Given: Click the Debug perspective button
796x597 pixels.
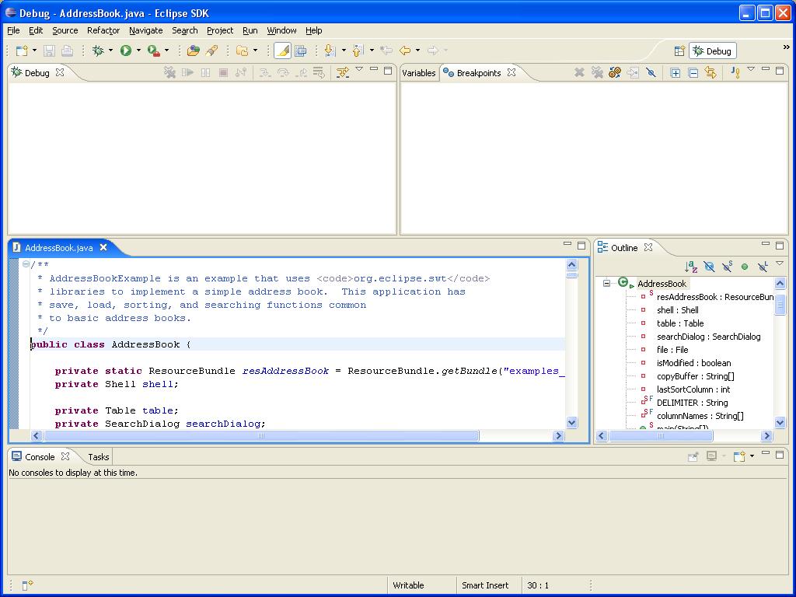Looking at the screenshot, I should pos(712,51).
